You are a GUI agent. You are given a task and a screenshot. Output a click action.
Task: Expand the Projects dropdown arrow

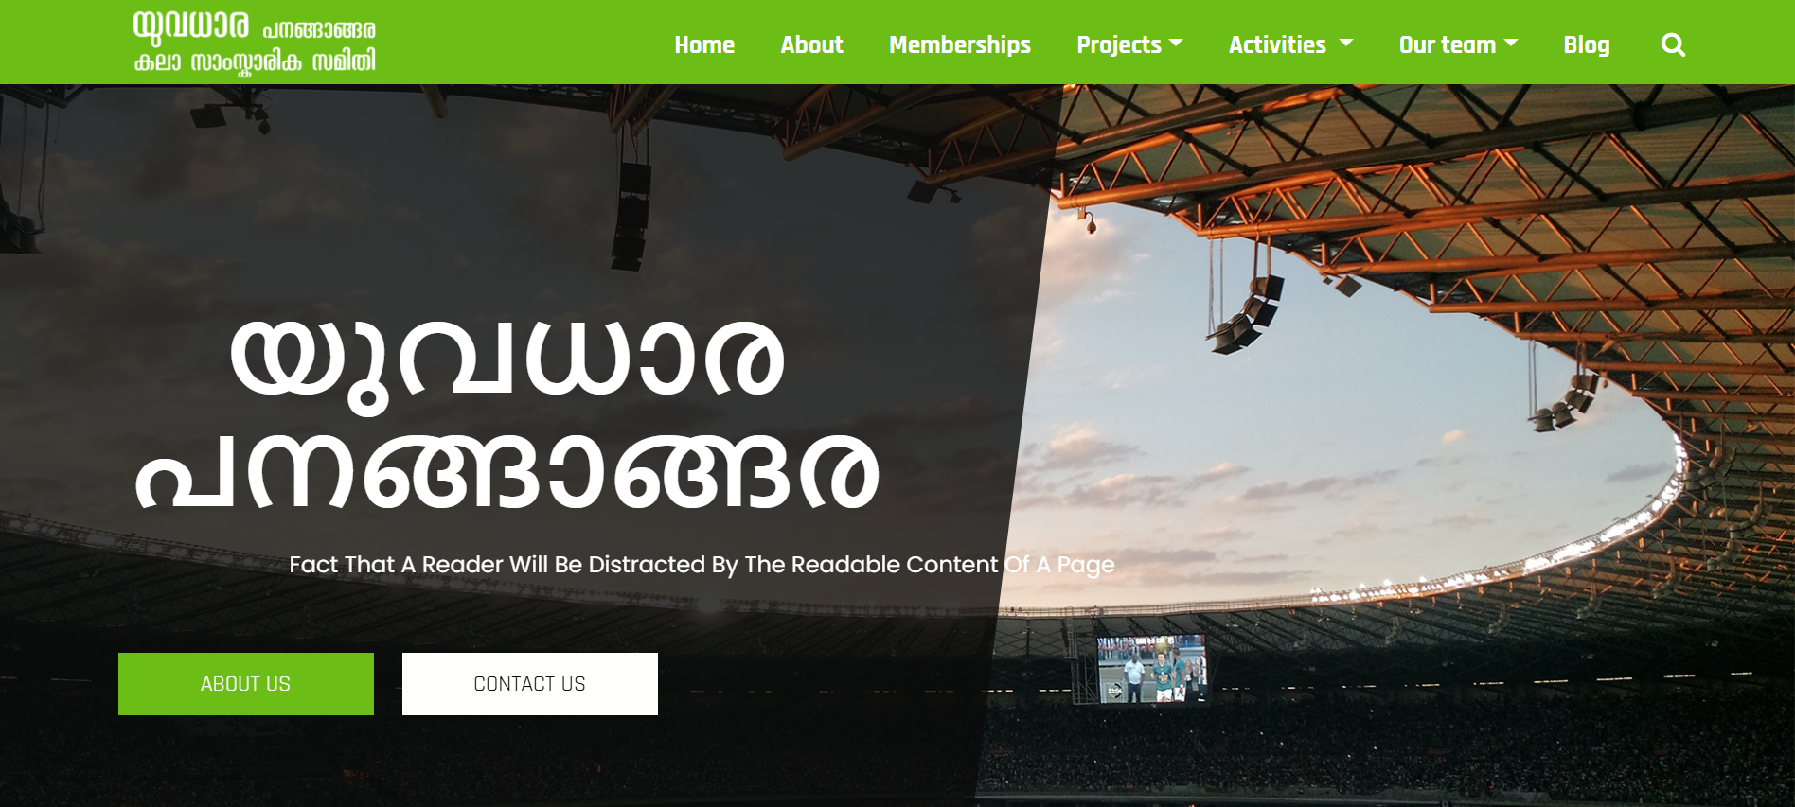point(1176,44)
